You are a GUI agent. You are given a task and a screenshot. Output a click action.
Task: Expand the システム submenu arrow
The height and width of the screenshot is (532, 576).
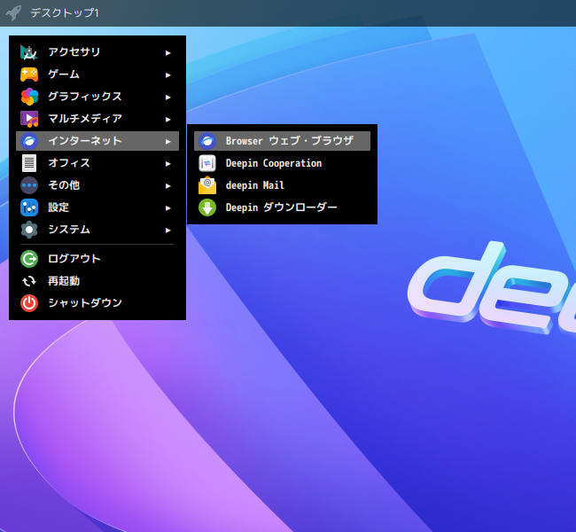[x=167, y=231]
